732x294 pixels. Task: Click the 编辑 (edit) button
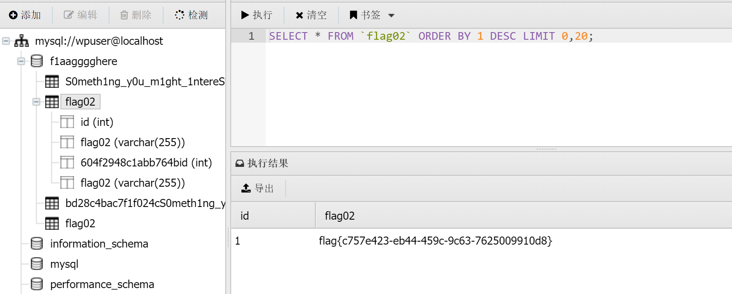coord(81,15)
